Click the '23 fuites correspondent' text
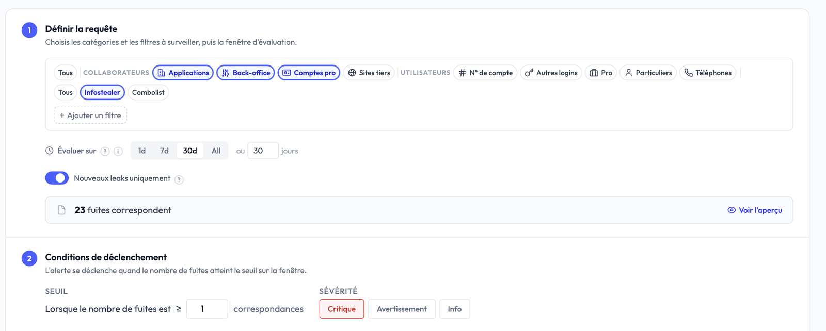Image resolution: width=826 pixels, height=331 pixels. (123, 210)
